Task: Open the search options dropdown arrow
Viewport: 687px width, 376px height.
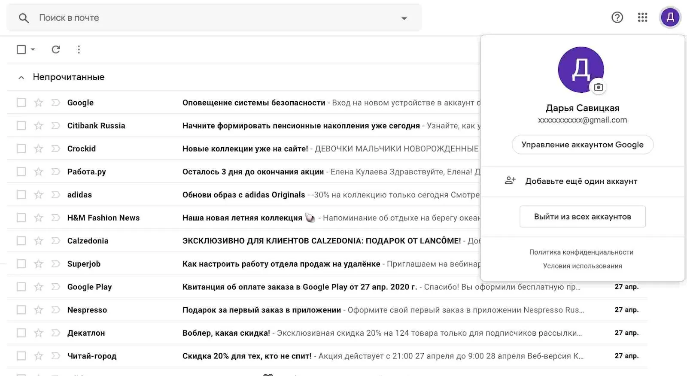Action: pyautogui.click(x=404, y=18)
